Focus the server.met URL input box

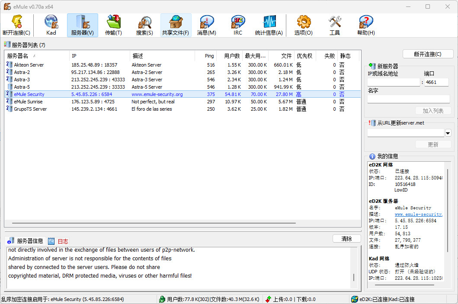tap(406, 133)
